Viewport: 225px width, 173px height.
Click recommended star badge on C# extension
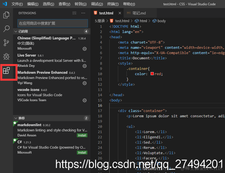coord(15,140)
